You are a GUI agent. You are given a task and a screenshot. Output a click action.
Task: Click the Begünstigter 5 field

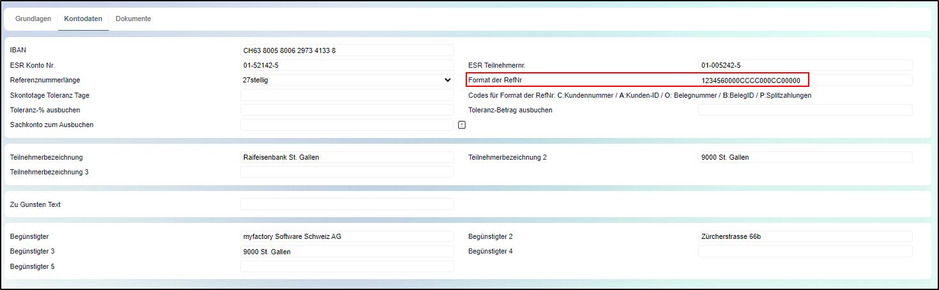347,266
